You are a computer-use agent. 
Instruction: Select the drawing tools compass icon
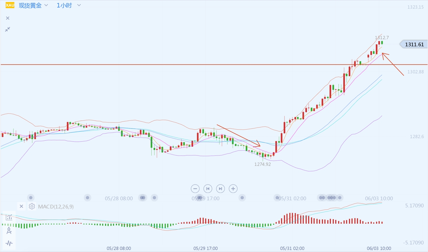coord(9,230)
